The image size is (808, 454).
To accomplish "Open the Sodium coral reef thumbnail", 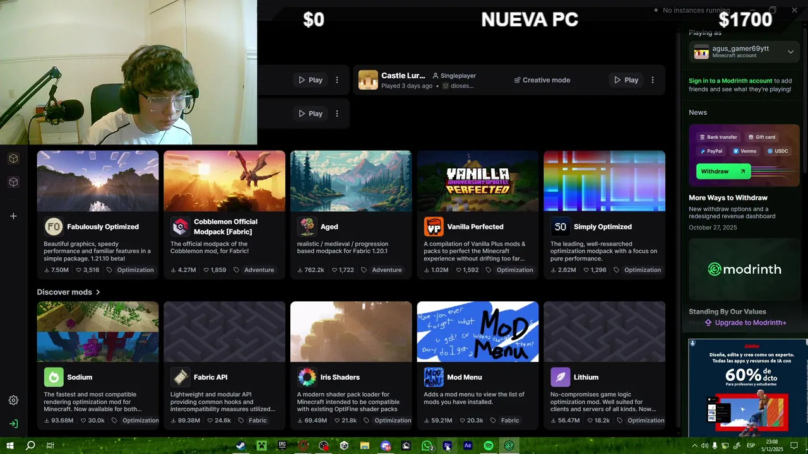I will 98,332.
